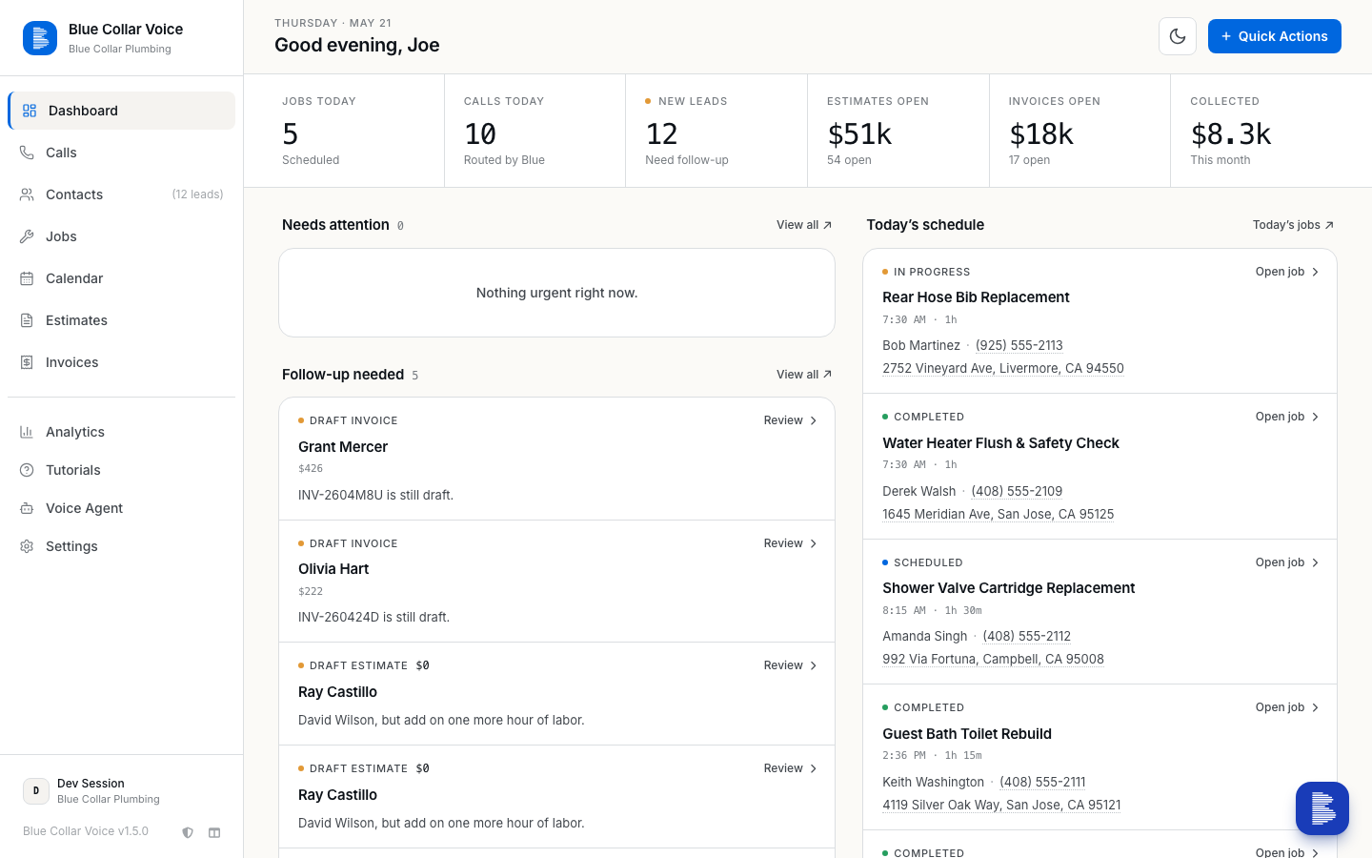Click the bar chart icon beside Analytics
Viewport: 1372px width, 858px height.
coord(27,432)
